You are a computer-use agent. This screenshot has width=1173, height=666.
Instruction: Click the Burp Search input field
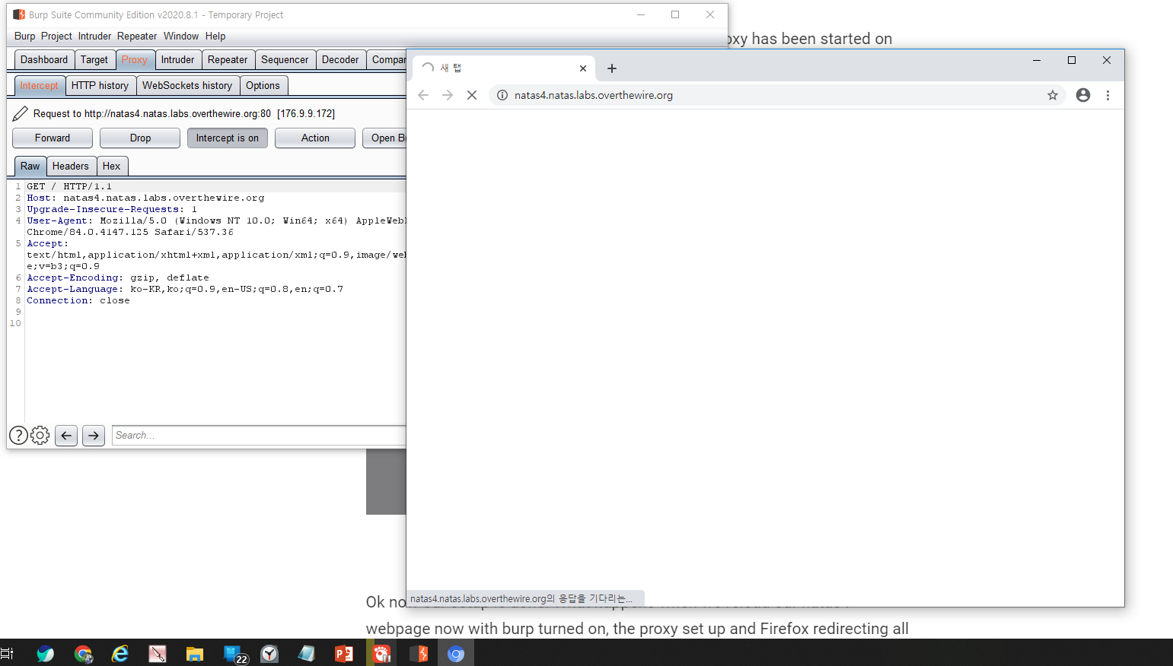(259, 436)
